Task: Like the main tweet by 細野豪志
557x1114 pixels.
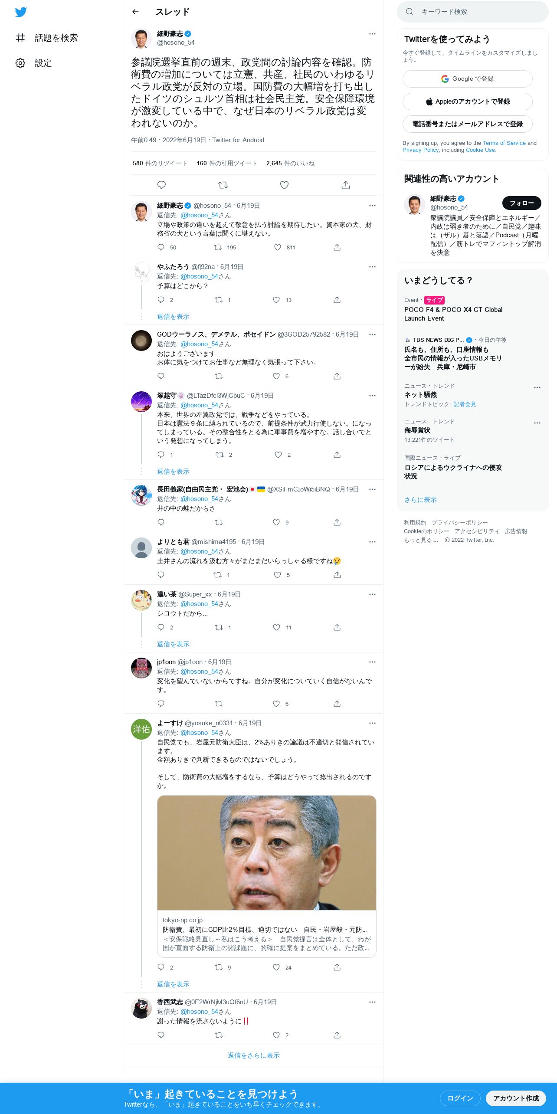Action: point(284,185)
